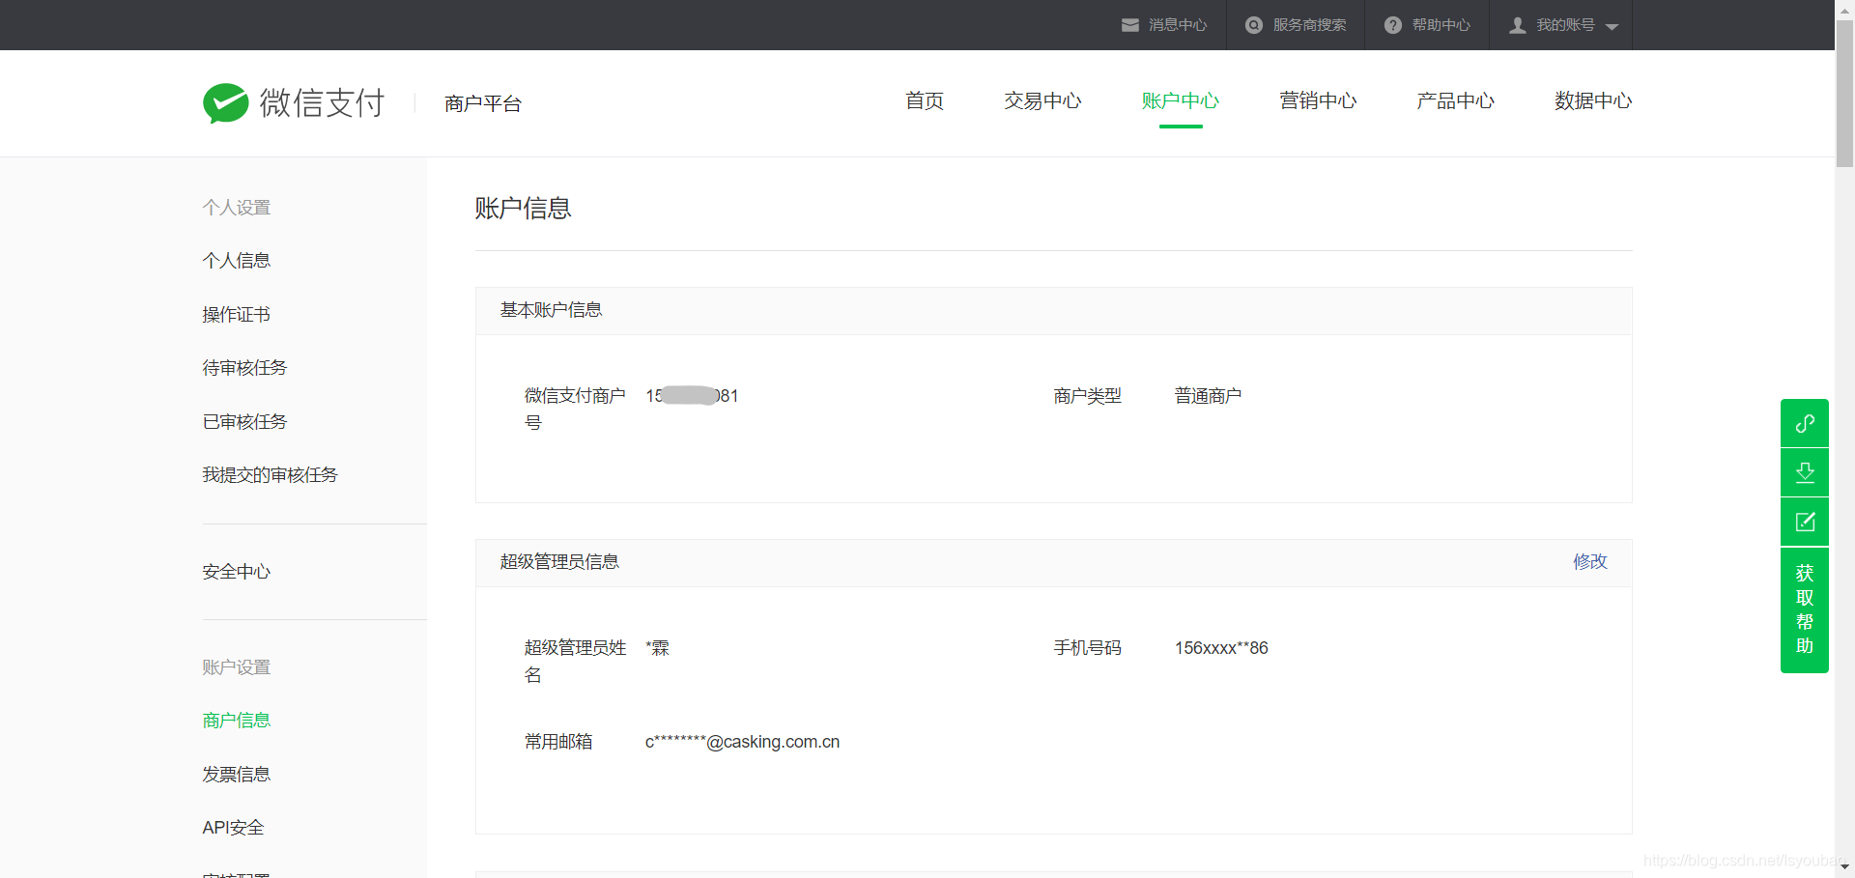Click the 普通商户 merchant type value
1855x878 pixels.
[1209, 396]
